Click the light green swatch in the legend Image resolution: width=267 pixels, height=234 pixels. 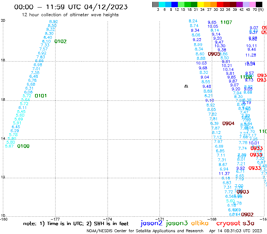coord(181,4)
